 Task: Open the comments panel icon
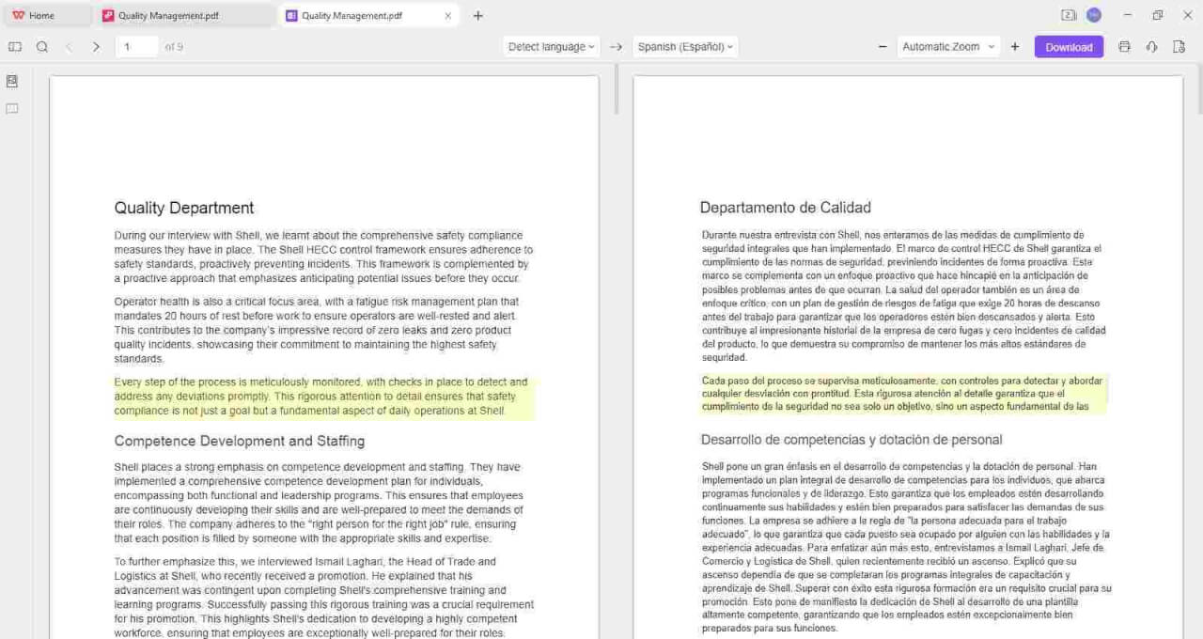click(10, 108)
